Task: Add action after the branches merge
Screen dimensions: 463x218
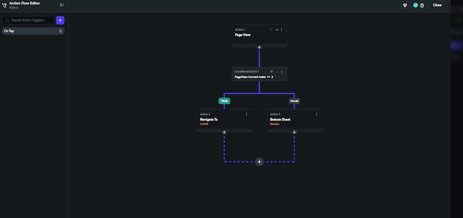Action: (259, 162)
